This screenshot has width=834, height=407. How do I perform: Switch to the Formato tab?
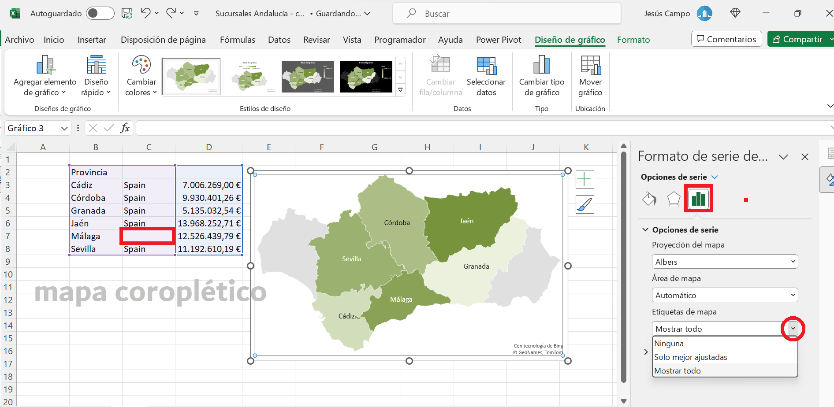(x=633, y=40)
